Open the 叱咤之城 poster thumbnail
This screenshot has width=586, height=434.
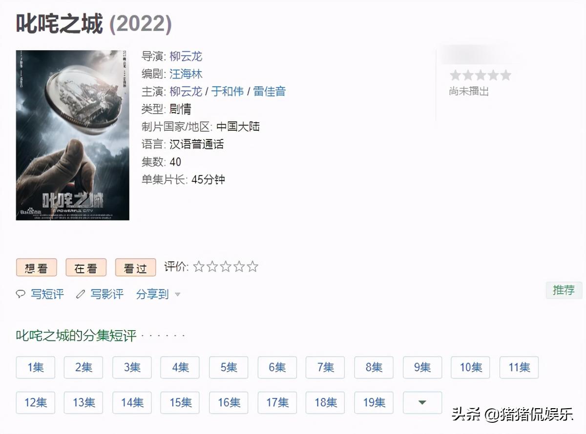(x=73, y=135)
